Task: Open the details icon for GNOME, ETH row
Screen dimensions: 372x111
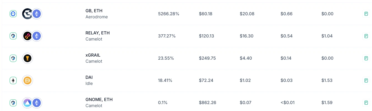Action: click(366, 102)
